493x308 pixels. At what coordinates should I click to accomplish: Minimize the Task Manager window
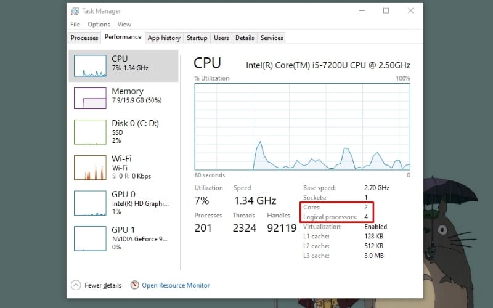362,10
